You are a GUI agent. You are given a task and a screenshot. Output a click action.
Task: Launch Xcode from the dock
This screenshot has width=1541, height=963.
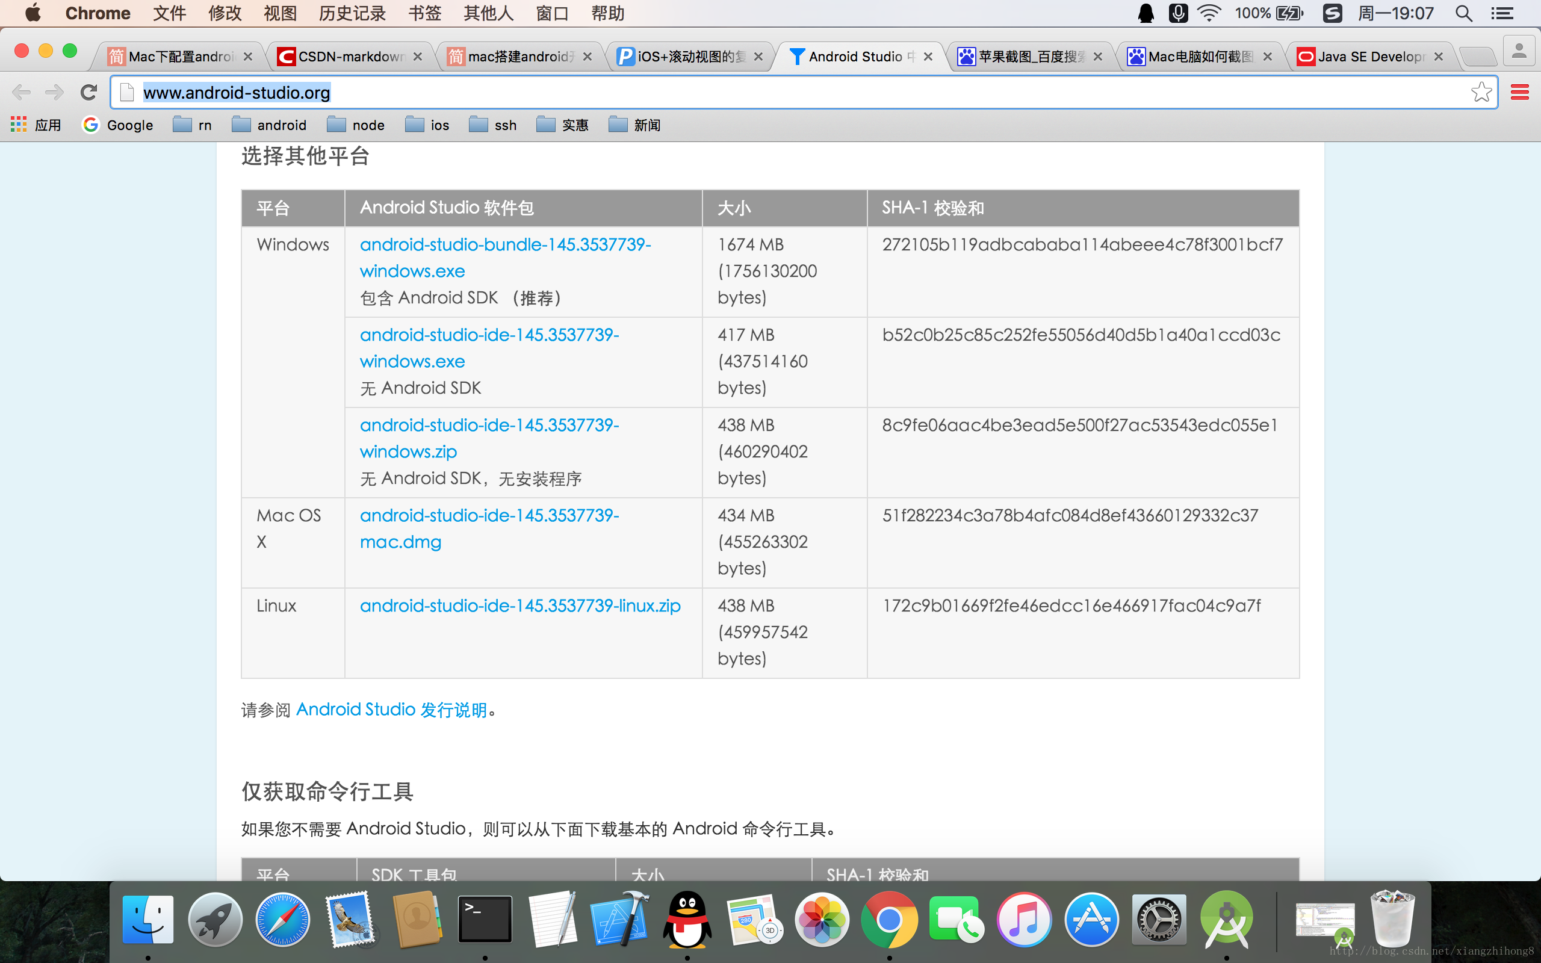[x=620, y=920]
